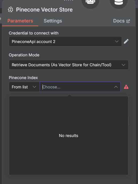Switch to the Settings tab
This screenshot has width=138, height=184.
click(53, 21)
